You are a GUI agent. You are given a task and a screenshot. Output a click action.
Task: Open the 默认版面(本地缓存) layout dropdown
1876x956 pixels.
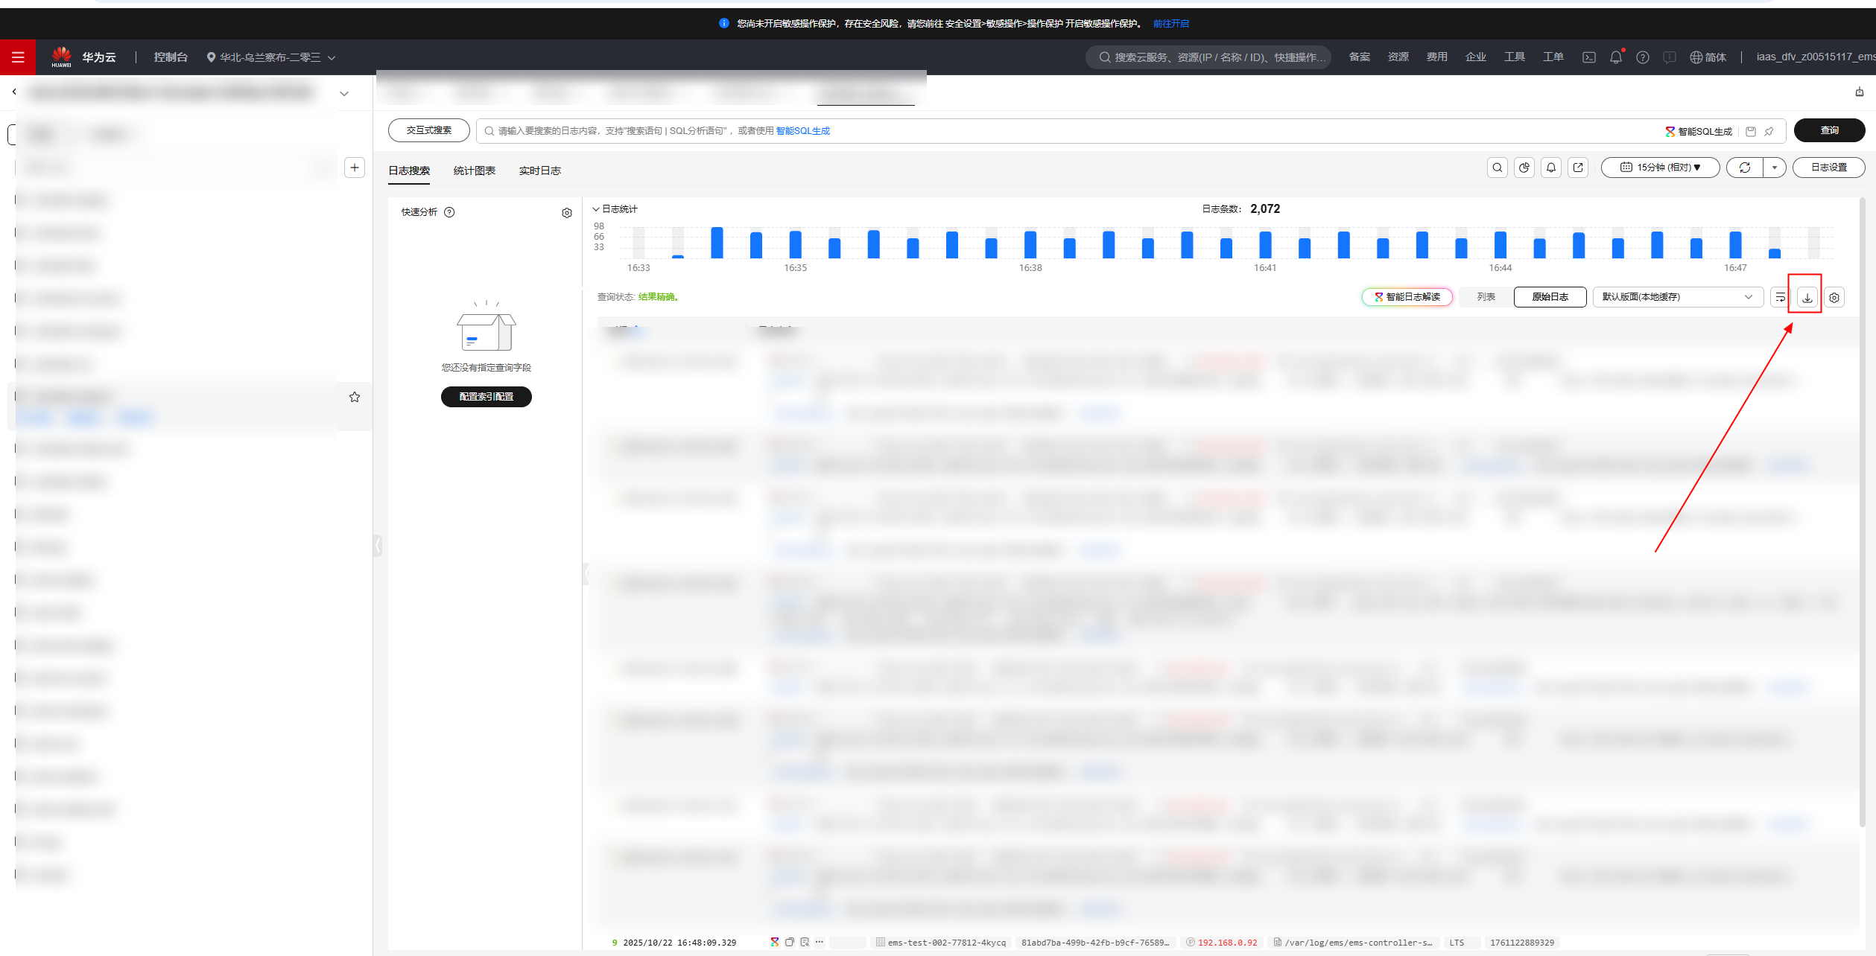click(1677, 297)
